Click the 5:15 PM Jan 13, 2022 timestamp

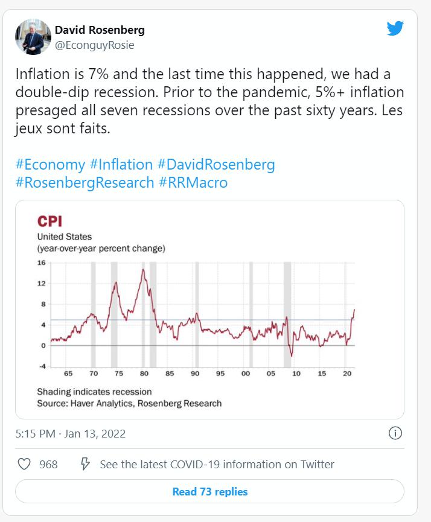pyautogui.click(x=70, y=433)
